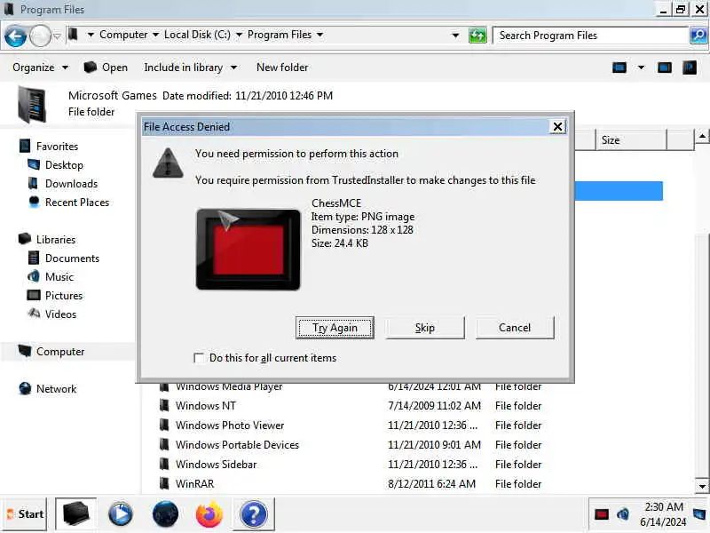Click the red flag tray icon
This screenshot has height=533, width=710.
[x=602, y=514]
